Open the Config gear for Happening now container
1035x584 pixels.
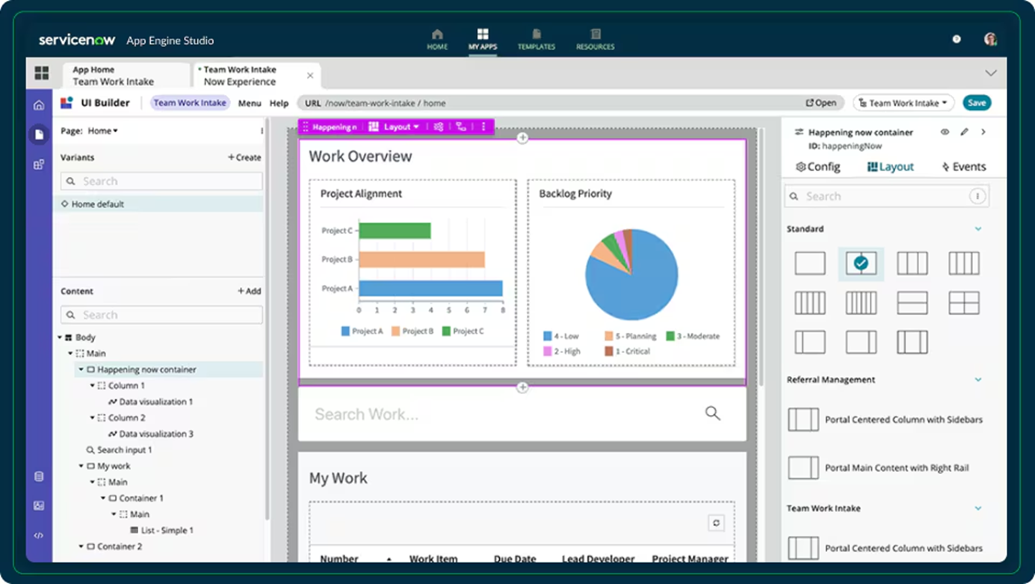click(x=818, y=166)
